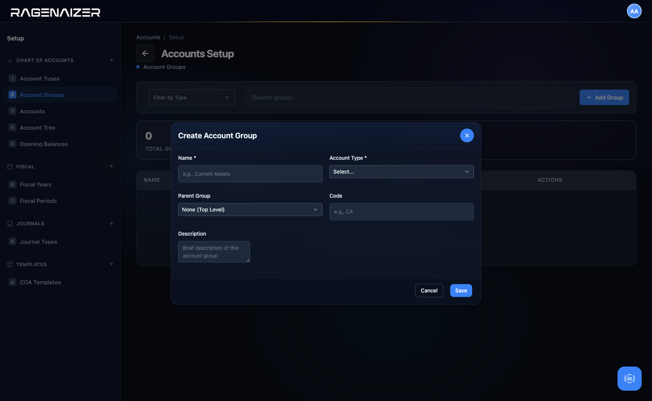Click the Fiscal section calendar icon
This screenshot has height=401, width=652.
click(10, 167)
